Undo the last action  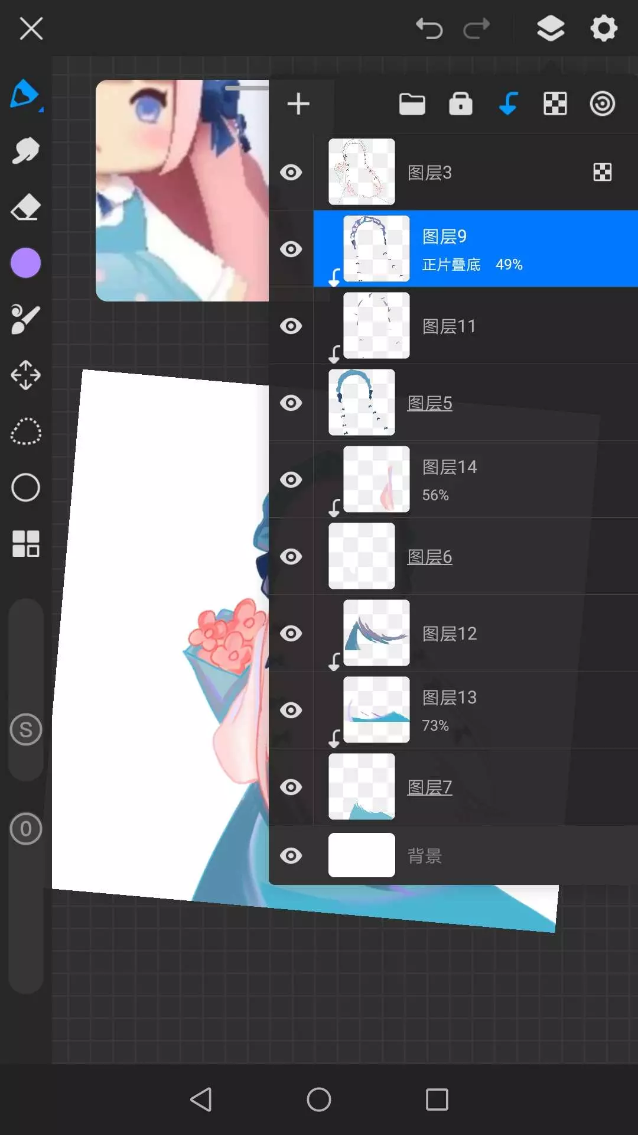tap(429, 28)
